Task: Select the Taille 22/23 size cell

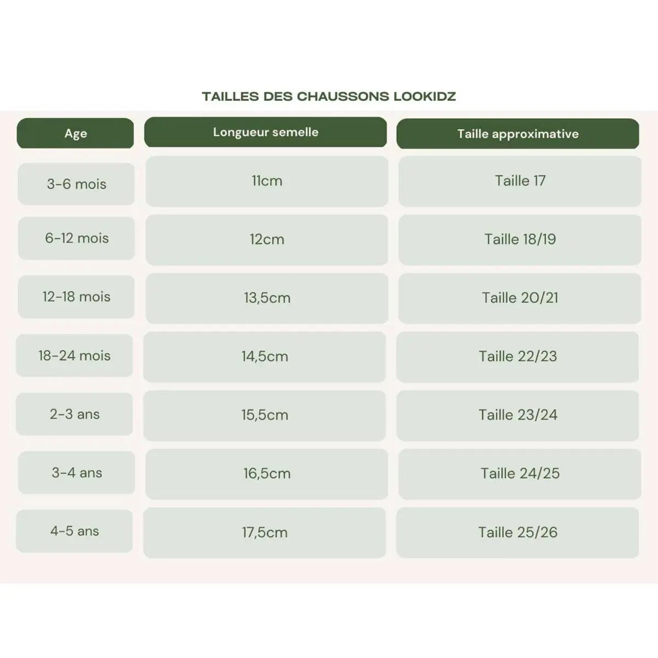Action: coord(518,356)
